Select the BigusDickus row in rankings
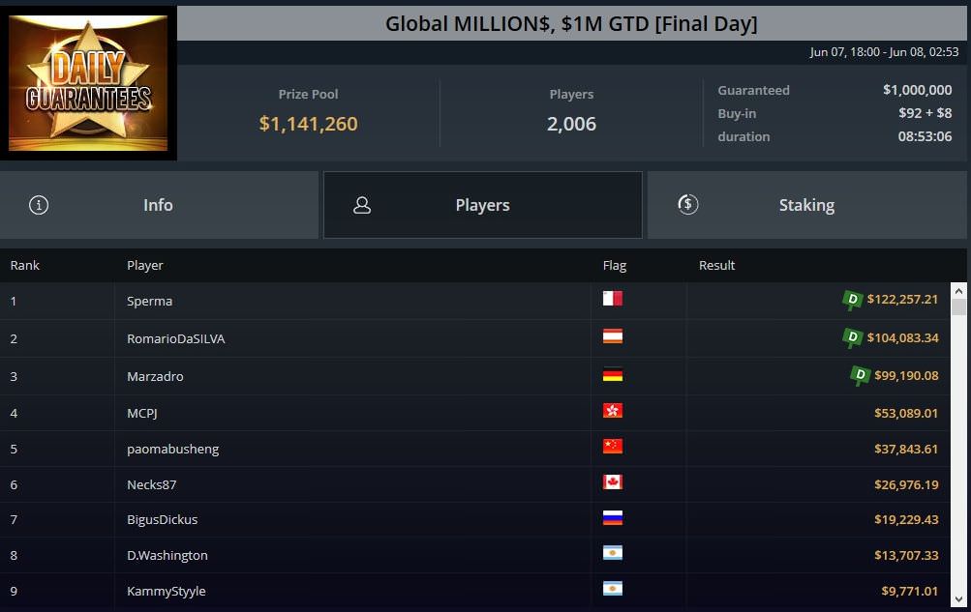The height and width of the screenshot is (612, 971). pos(163,519)
